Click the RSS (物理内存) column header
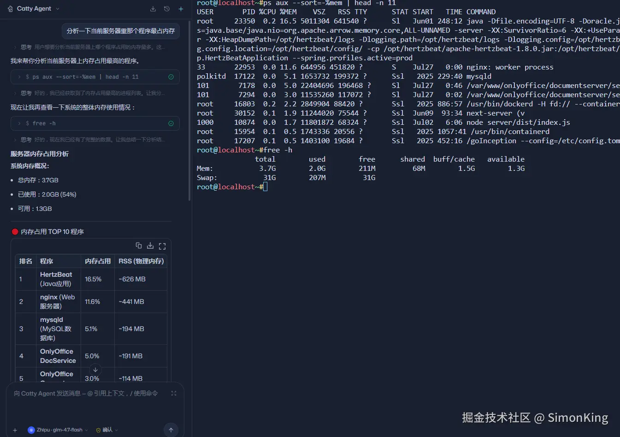Screen dimensions: 620x437 pyautogui.click(x=141, y=261)
